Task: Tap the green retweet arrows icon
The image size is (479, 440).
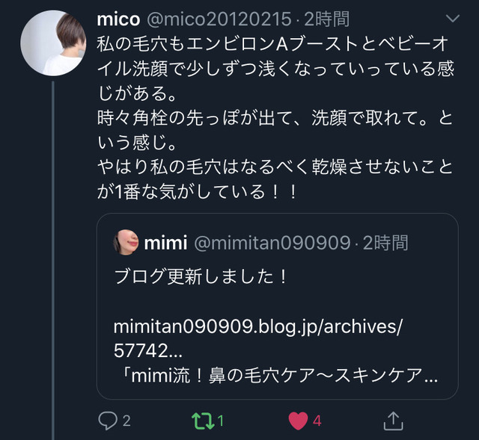Action: pos(203,421)
